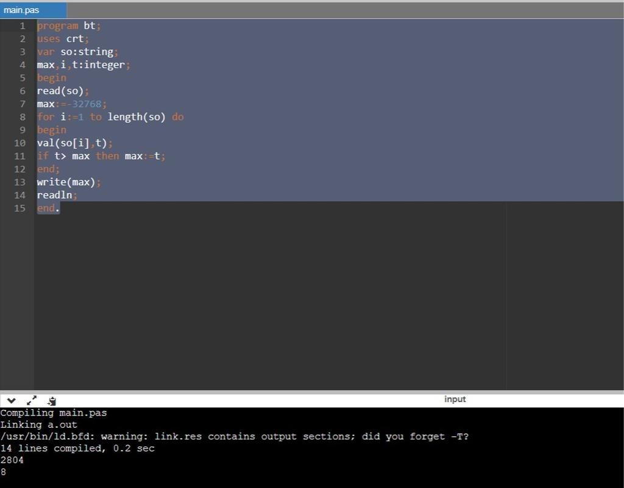Click on the 'for i:=1 to length(so) do' line
624x488 pixels.
[x=110, y=117]
